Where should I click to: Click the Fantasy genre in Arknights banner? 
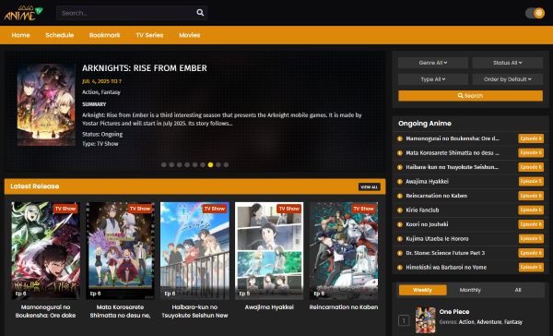click(x=111, y=92)
